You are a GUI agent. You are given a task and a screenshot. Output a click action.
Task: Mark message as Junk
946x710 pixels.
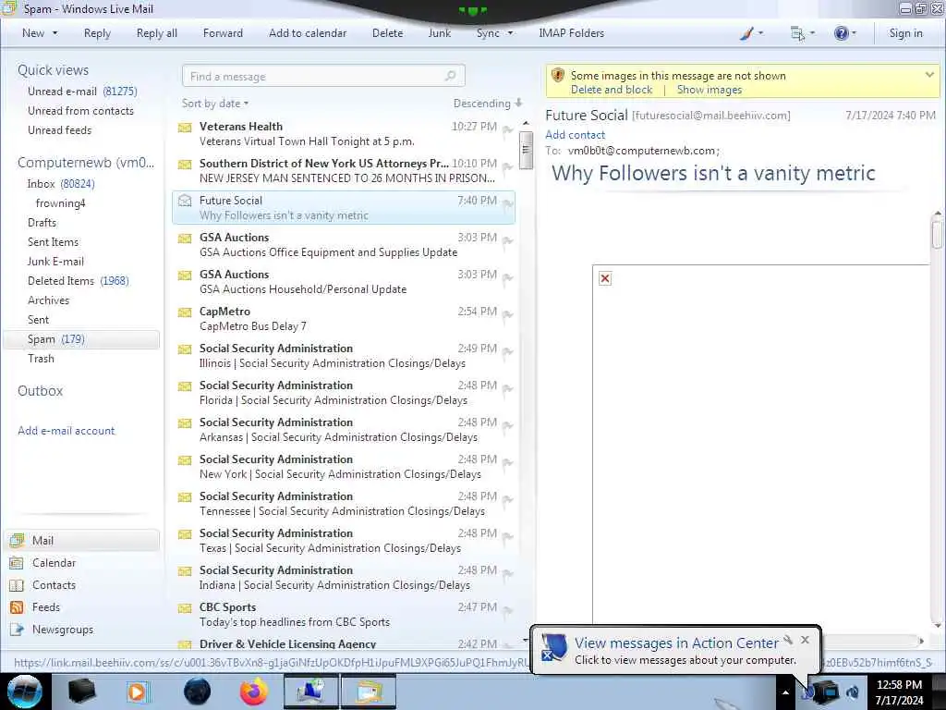coord(439,33)
